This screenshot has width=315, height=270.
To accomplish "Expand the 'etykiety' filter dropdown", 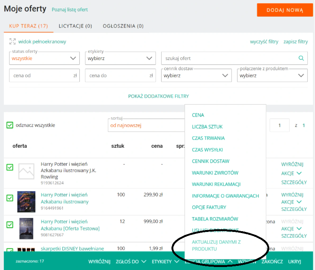I will click(120, 58).
